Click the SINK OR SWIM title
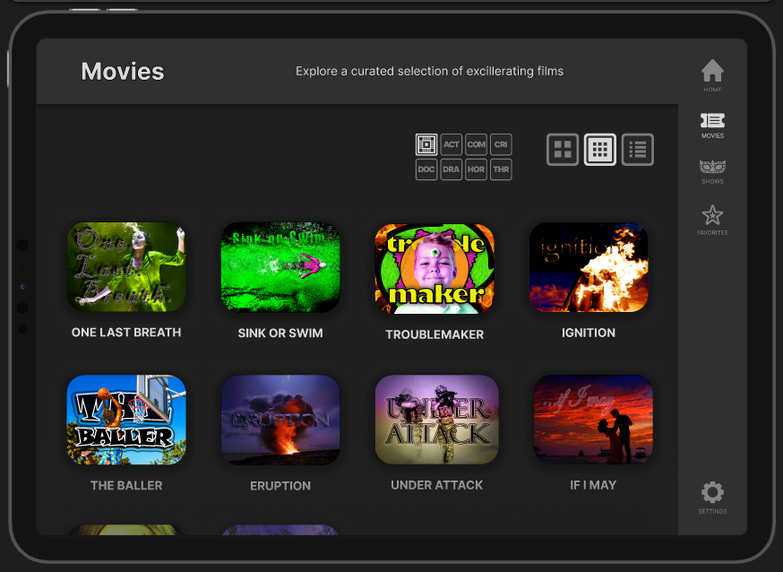This screenshot has height=572, width=783. [280, 333]
